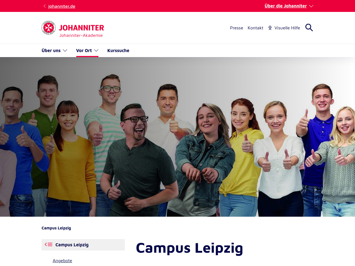Click the Über die Johanniter link
The height and width of the screenshot is (266, 355).
pos(286,6)
